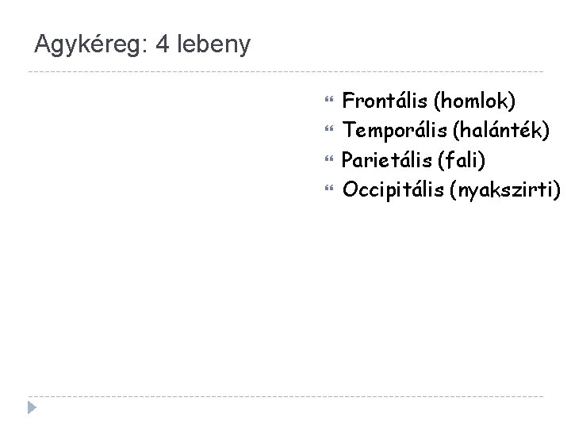Click the word "Frontális" in the list
Image resolution: width=571 pixels, height=428 pixels.
tap(385, 101)
